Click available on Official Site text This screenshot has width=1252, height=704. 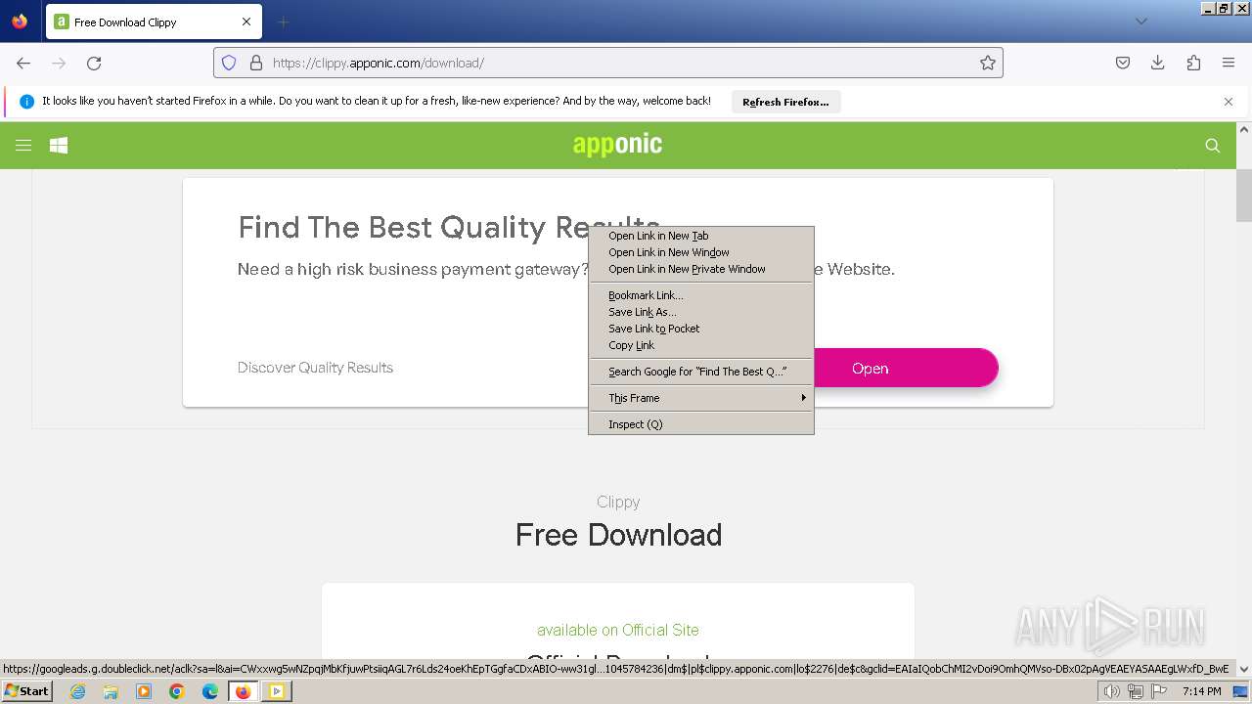[x=618, y=630]
